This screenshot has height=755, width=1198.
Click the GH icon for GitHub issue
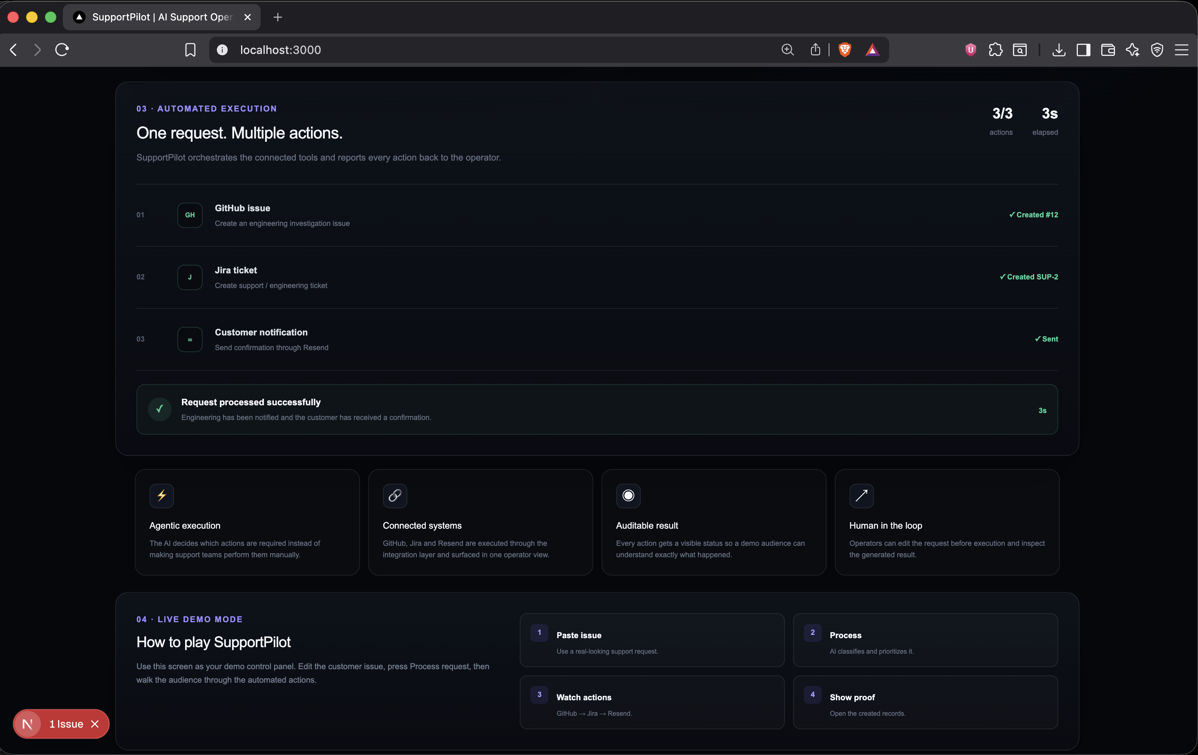pos(190,215)
